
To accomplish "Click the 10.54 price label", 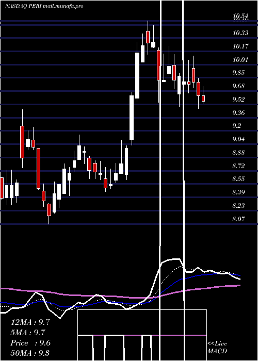I will 240,16.
